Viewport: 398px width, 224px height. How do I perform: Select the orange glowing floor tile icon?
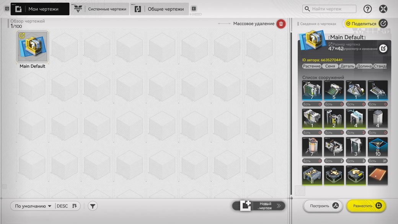tap(378, 175)
